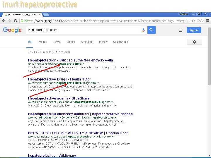
Task: Click the Google logo
Action: pyautogui.click(x=12, y=30)
